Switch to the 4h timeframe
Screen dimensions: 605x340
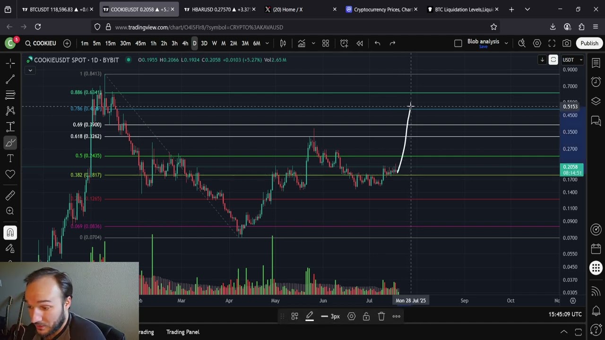pos(185,43)
